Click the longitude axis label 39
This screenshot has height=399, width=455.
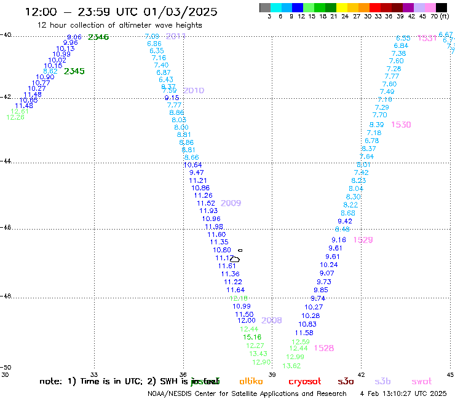(x=272, y=374)
